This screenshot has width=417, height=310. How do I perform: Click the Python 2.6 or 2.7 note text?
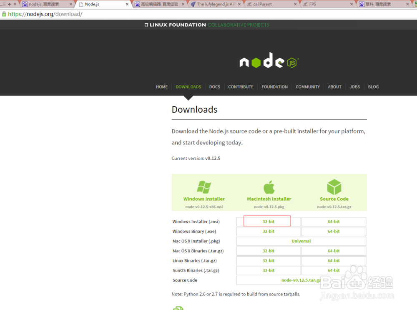[x=236, y=294]
